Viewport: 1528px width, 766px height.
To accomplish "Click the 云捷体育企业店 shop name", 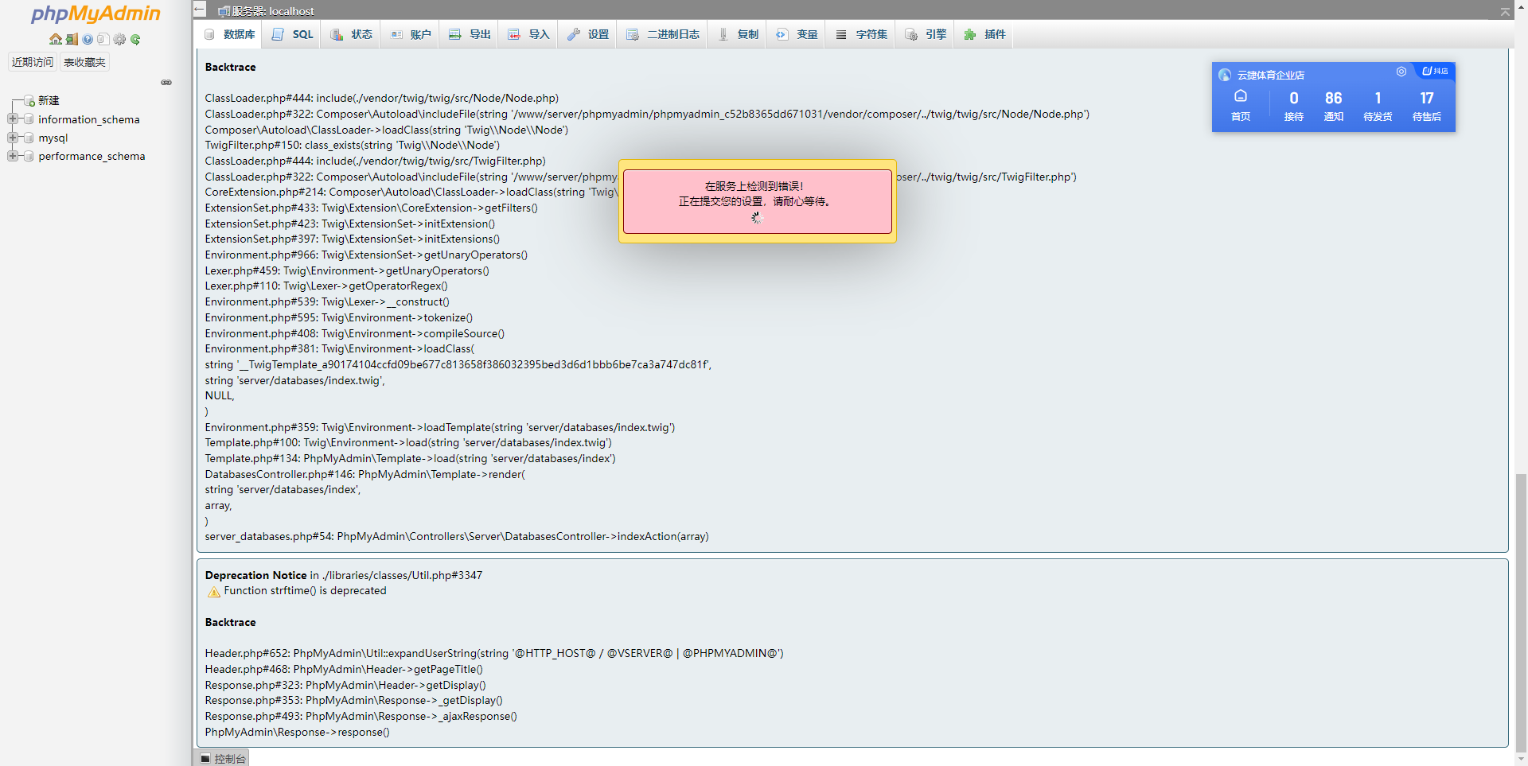I will click(x=1271, y=75).
